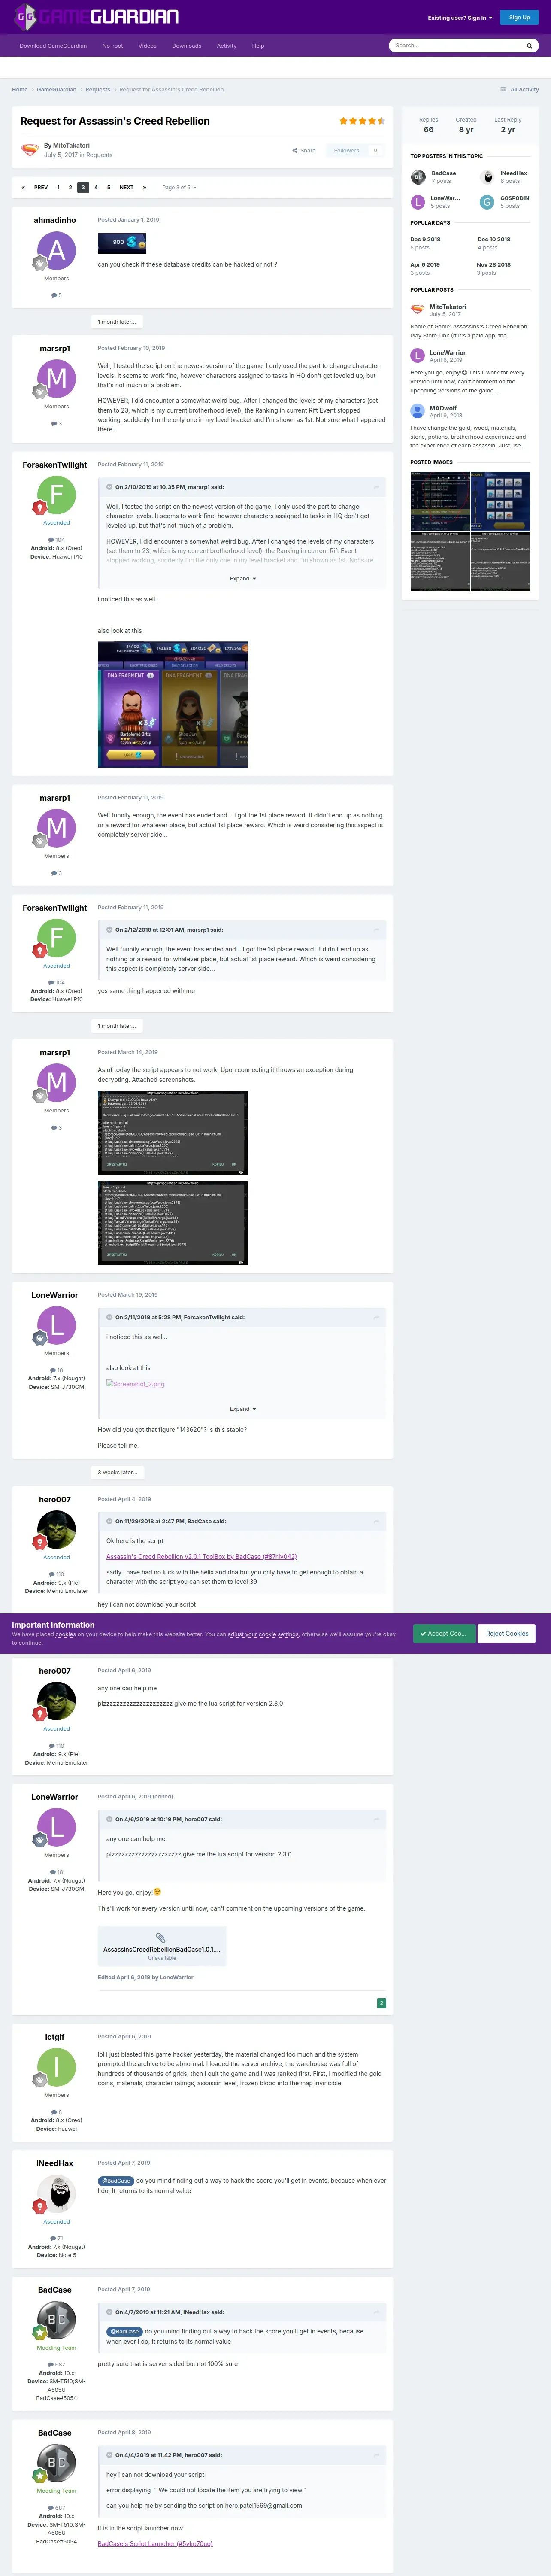
Task: Expand quote in LoneWarrior March 19 post
Action: coord(243,1409)
